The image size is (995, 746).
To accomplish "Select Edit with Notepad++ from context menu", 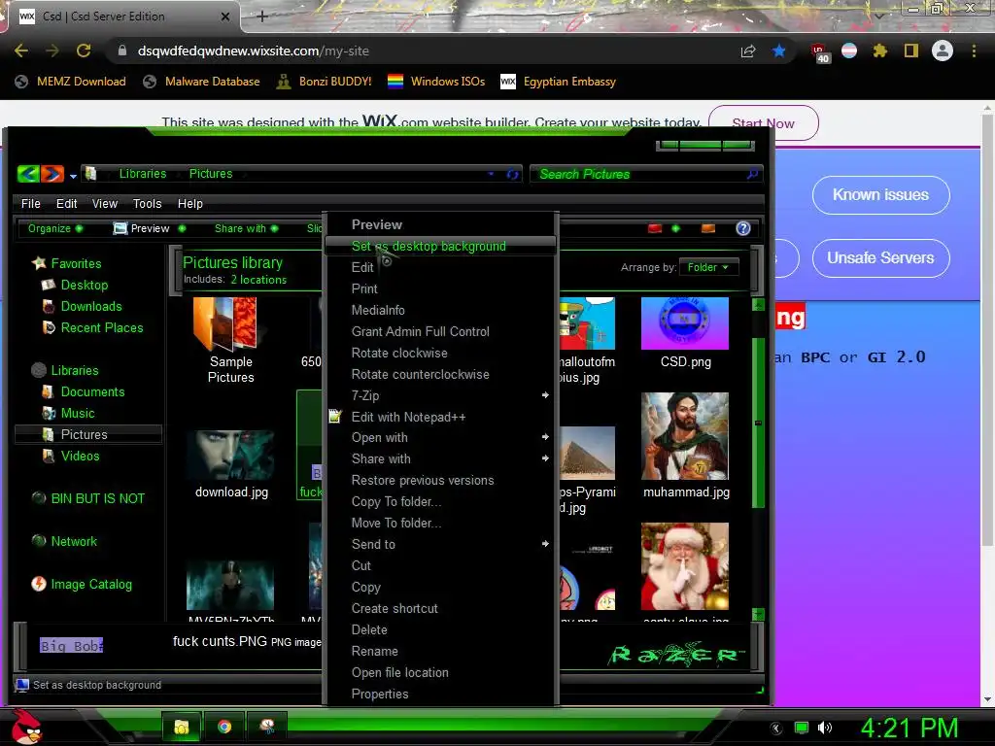I will [x=440, y=417].
